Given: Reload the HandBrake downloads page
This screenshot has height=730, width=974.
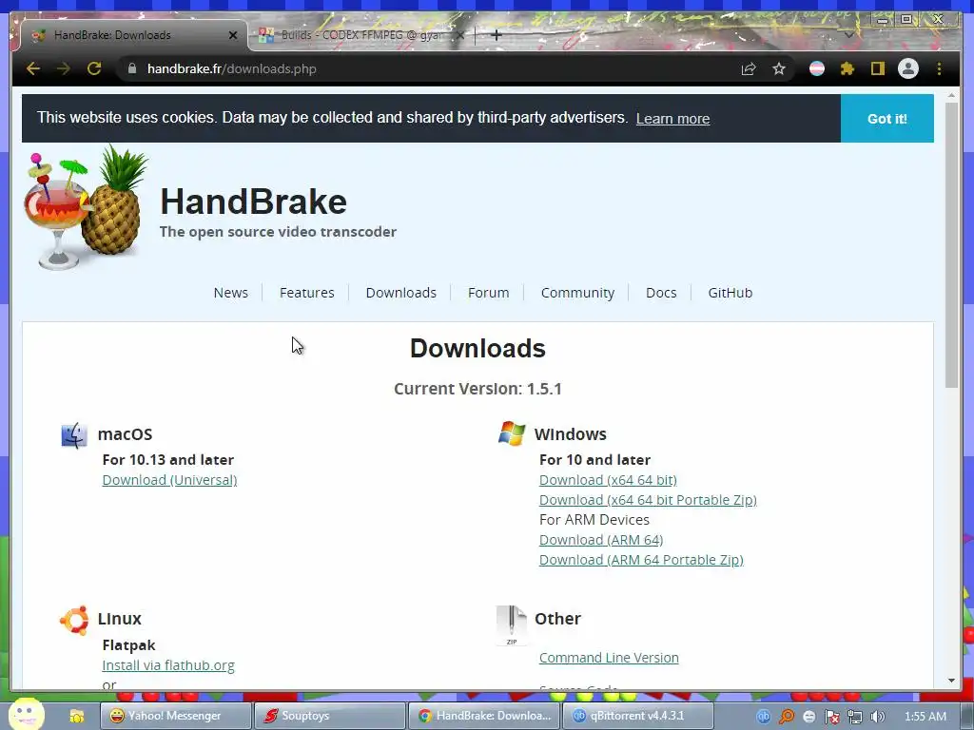Looking at the screenshot, I should (x=94, y=68).
